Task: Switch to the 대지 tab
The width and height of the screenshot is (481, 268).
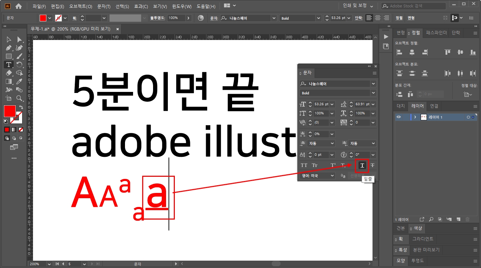Action: 401,106
